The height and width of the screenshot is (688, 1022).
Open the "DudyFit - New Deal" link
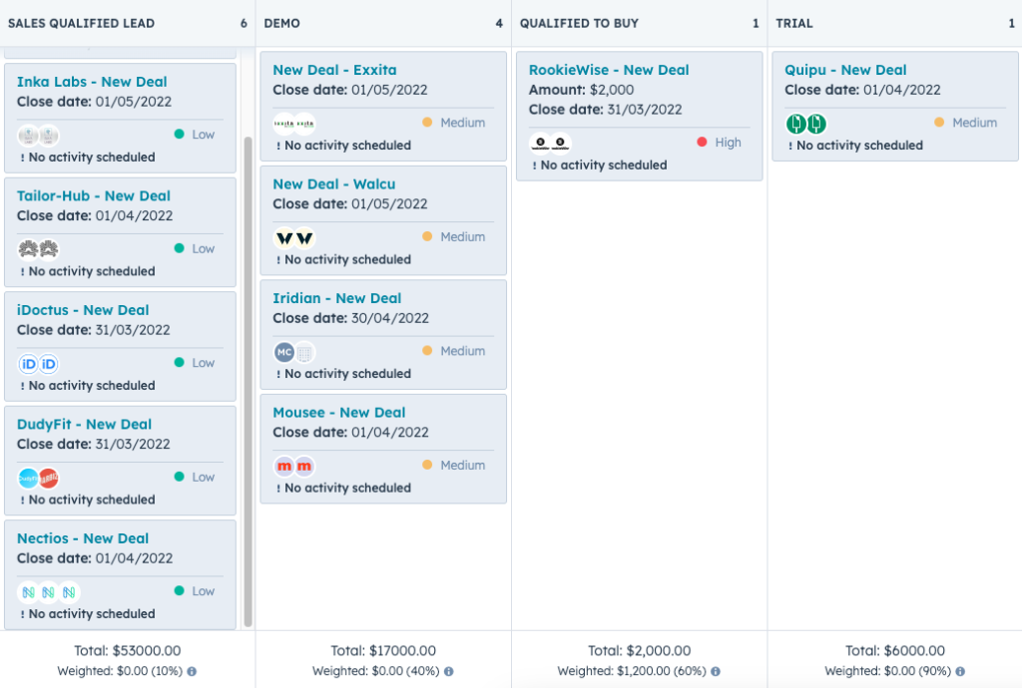point(82,424)
